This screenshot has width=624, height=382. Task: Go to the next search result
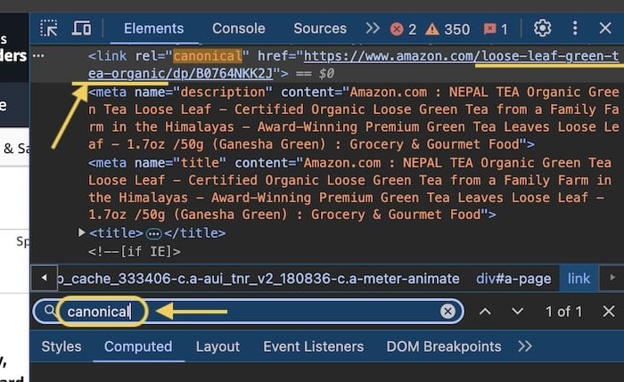pyautogui.click(x=517, y=312)
